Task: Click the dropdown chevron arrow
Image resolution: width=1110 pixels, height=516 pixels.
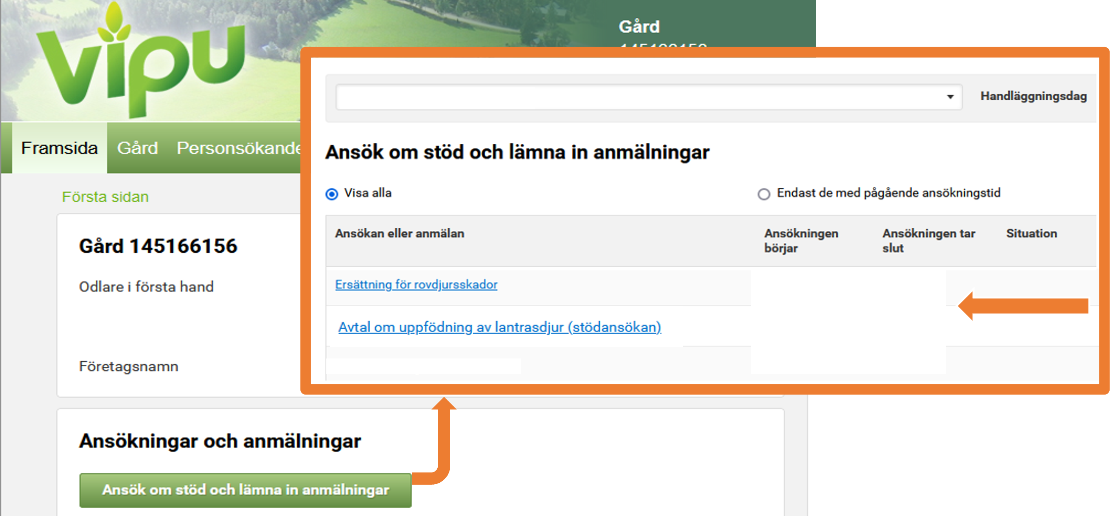Action: (x=951, y=97)
